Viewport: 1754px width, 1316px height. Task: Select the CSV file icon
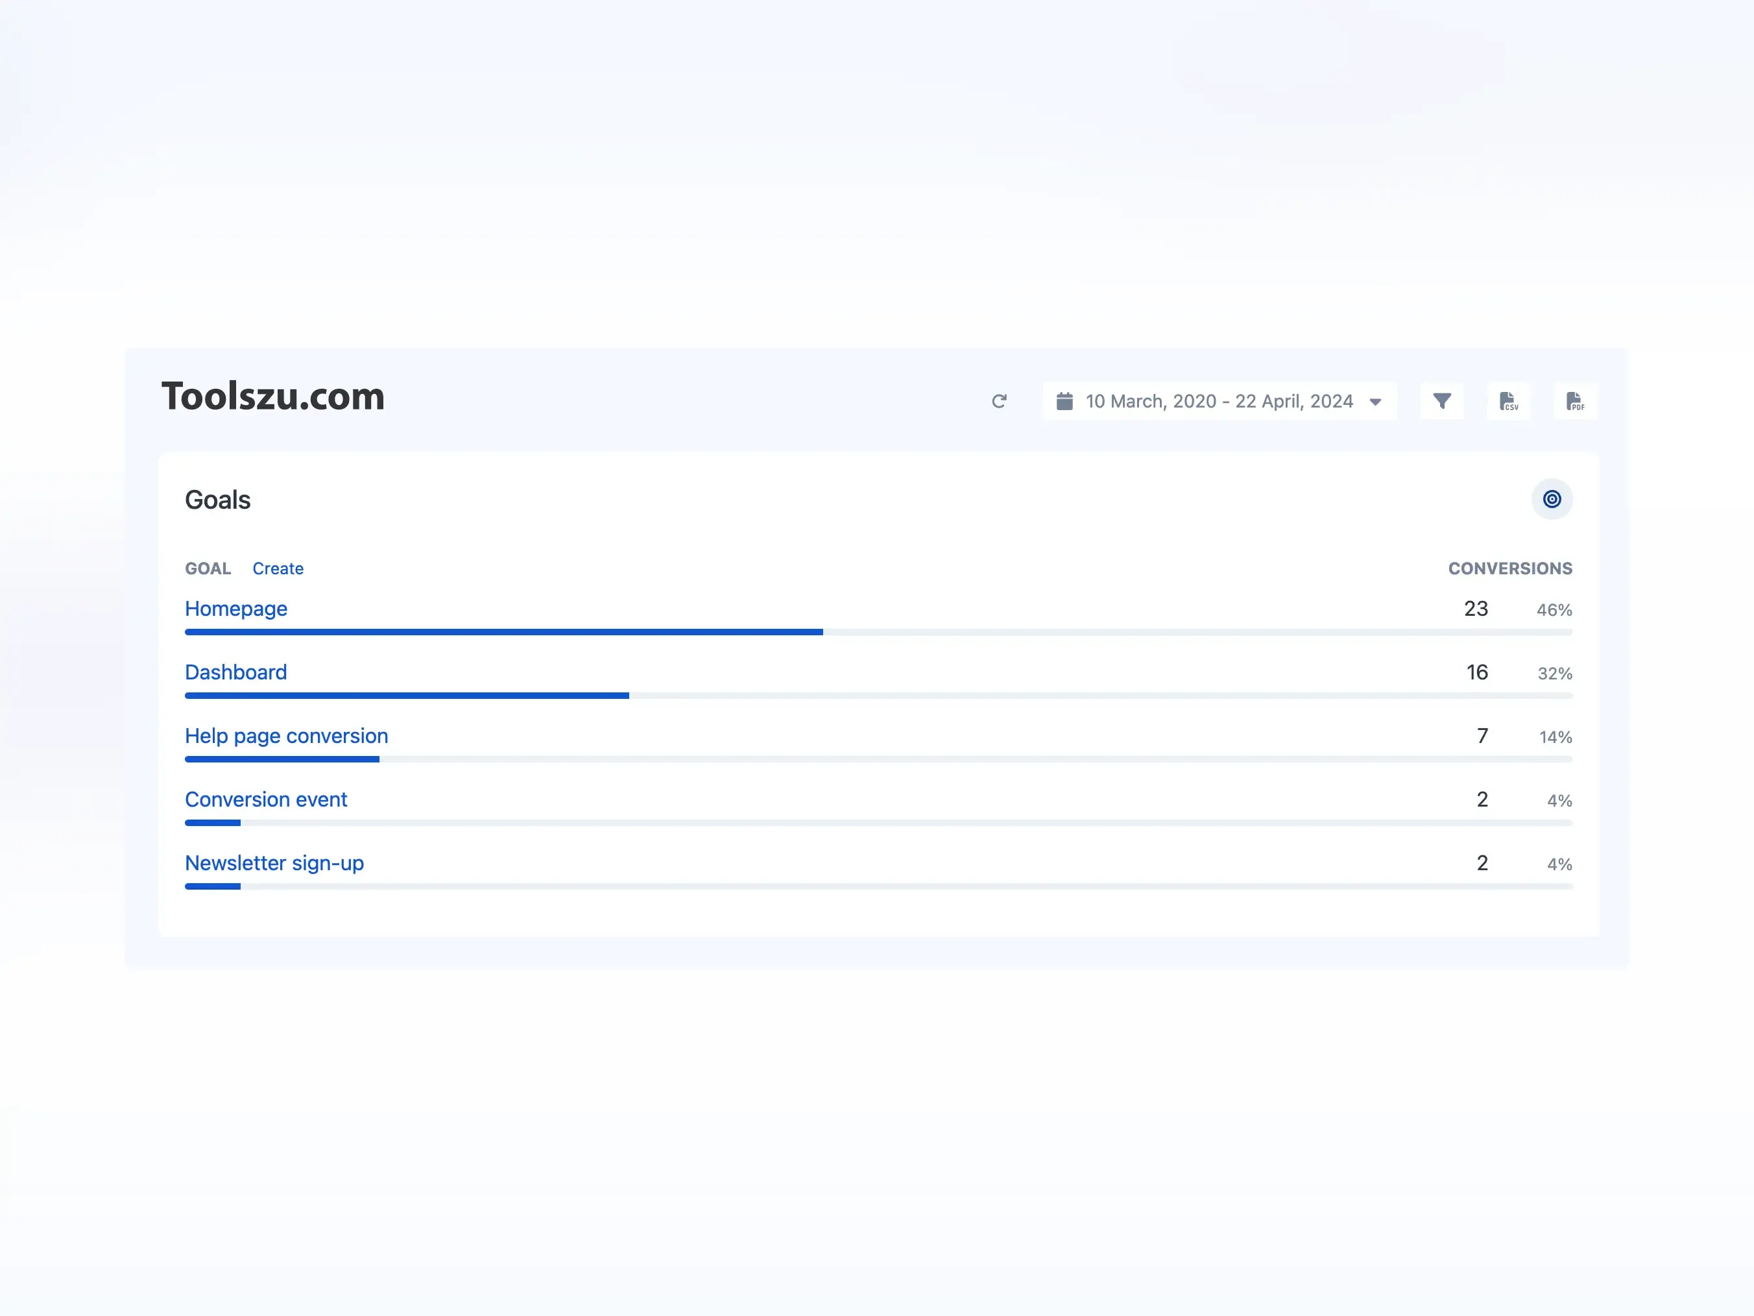click(1509, 402)
